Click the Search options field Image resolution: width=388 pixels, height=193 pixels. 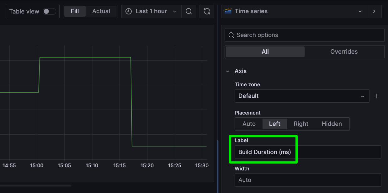304,35
